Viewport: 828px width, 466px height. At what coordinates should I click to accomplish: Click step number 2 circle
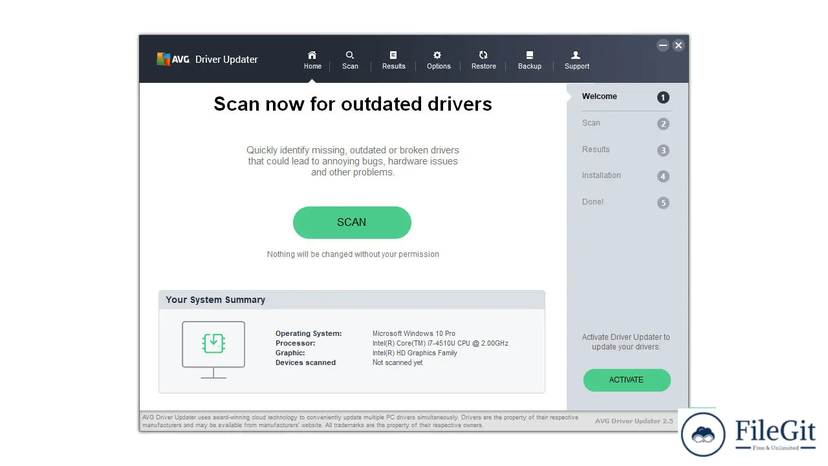click(663, 124)
